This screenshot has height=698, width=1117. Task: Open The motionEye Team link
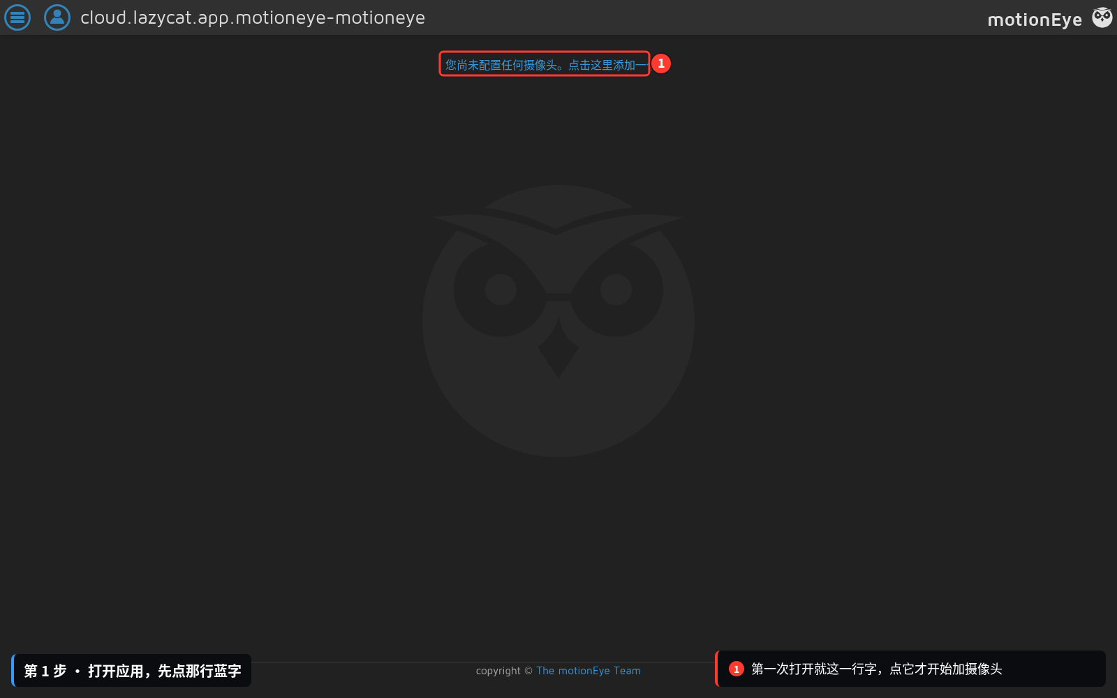pos(589,671)
